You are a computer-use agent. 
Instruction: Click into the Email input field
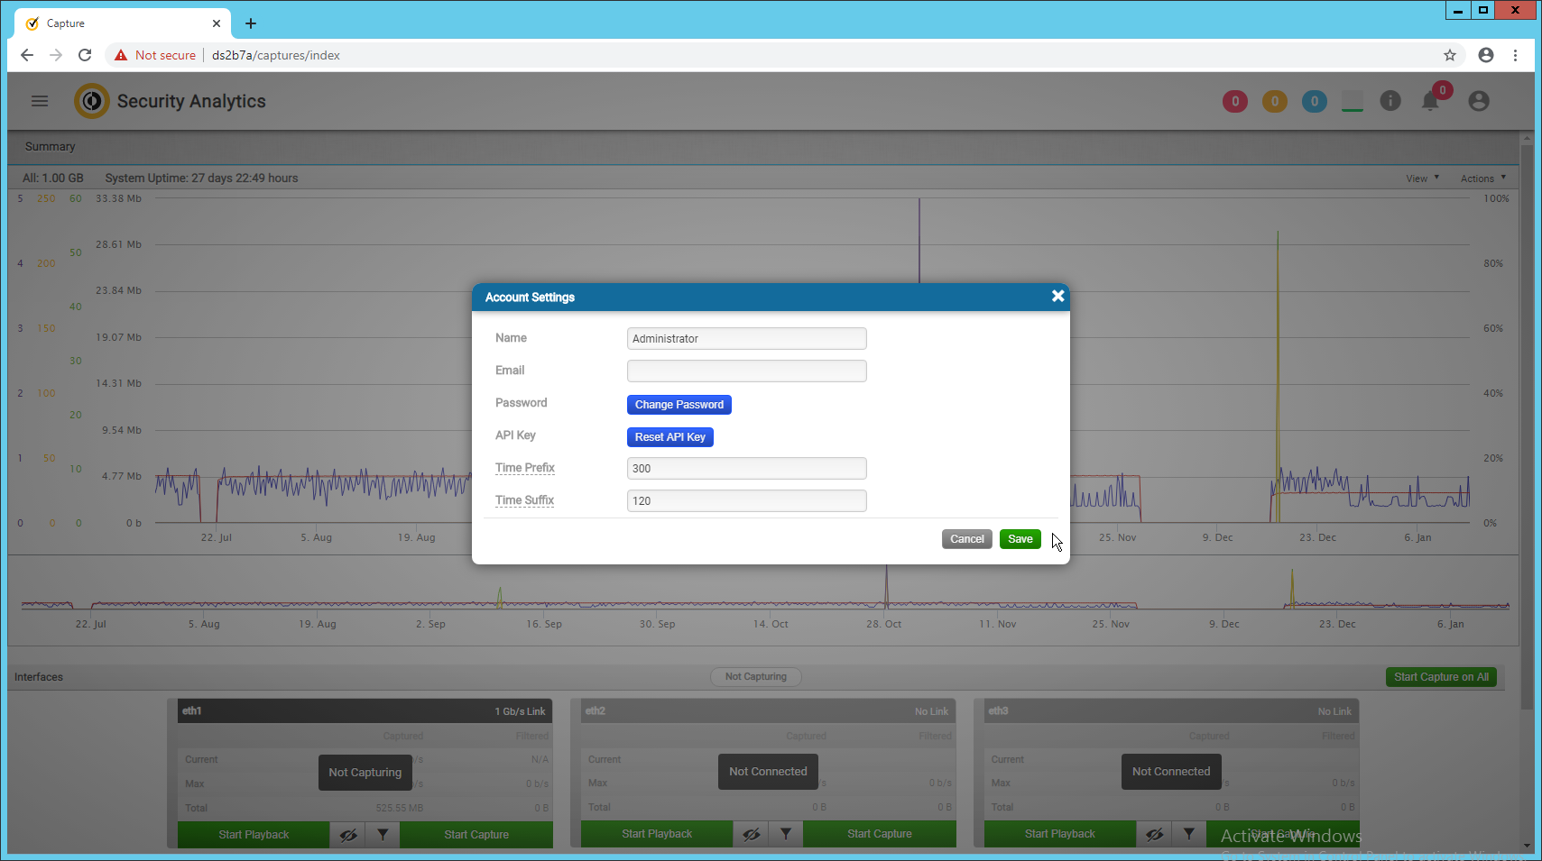click(x=746, y=371)
